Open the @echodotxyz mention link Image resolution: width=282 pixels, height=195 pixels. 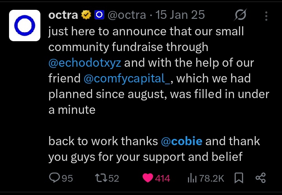(x=85, y=62)
